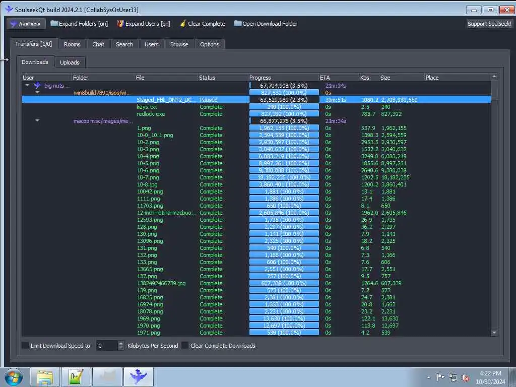Sort by the Kbs column header
The width and height of the screenshot is (516, 387).
pos(369,78)
